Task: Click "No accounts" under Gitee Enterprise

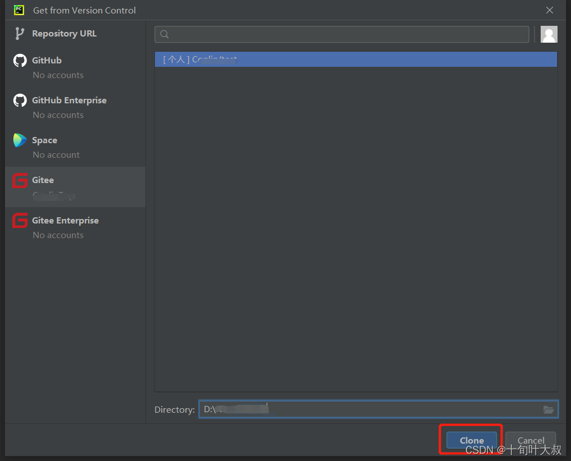Action: pyautogui.click(x=58, y=235)
